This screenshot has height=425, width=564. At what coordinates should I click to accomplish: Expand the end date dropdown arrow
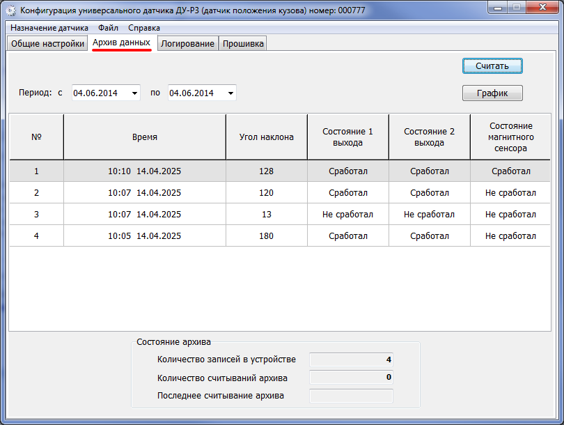230,93
